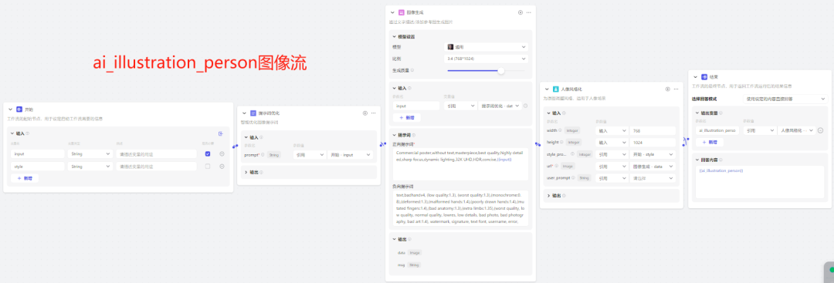Viewport: 834px width, 283px height.
Task: Click info icon next to prompt parameter
Action: (263, 154)
